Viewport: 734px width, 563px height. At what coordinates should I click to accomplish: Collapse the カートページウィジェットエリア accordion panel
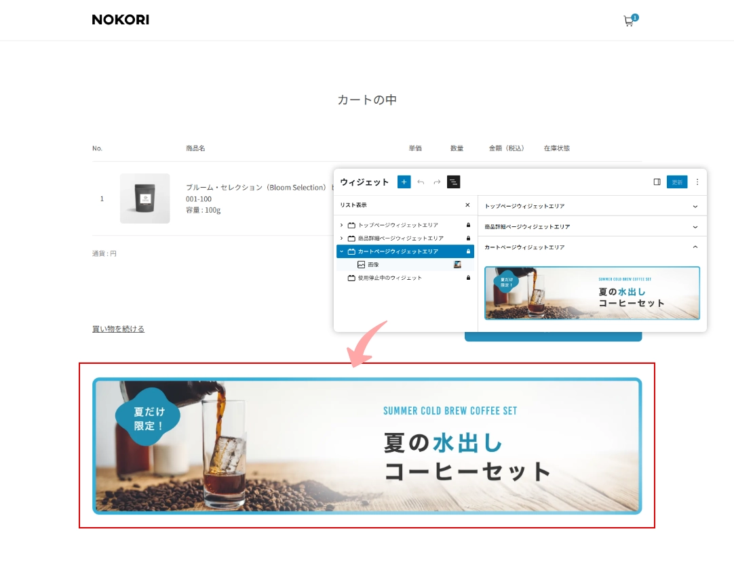coord(695,247)
